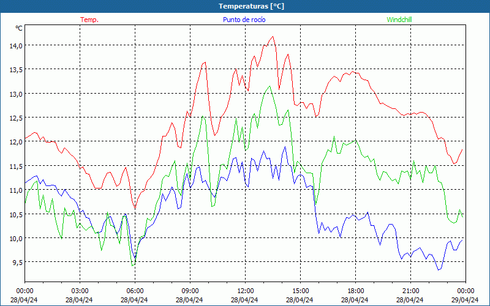Click the 12,0 y-axis value
Image resolution: width=490 pixels, height=306 pixels.
pos(16,142)
